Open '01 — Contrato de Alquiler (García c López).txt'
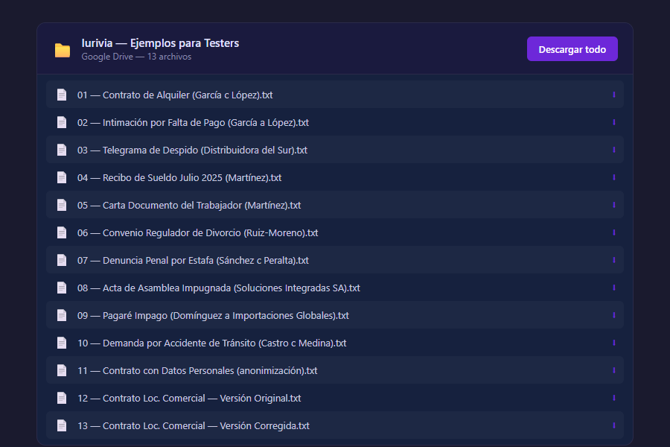670x447 pixels. (x=175, y=95)
